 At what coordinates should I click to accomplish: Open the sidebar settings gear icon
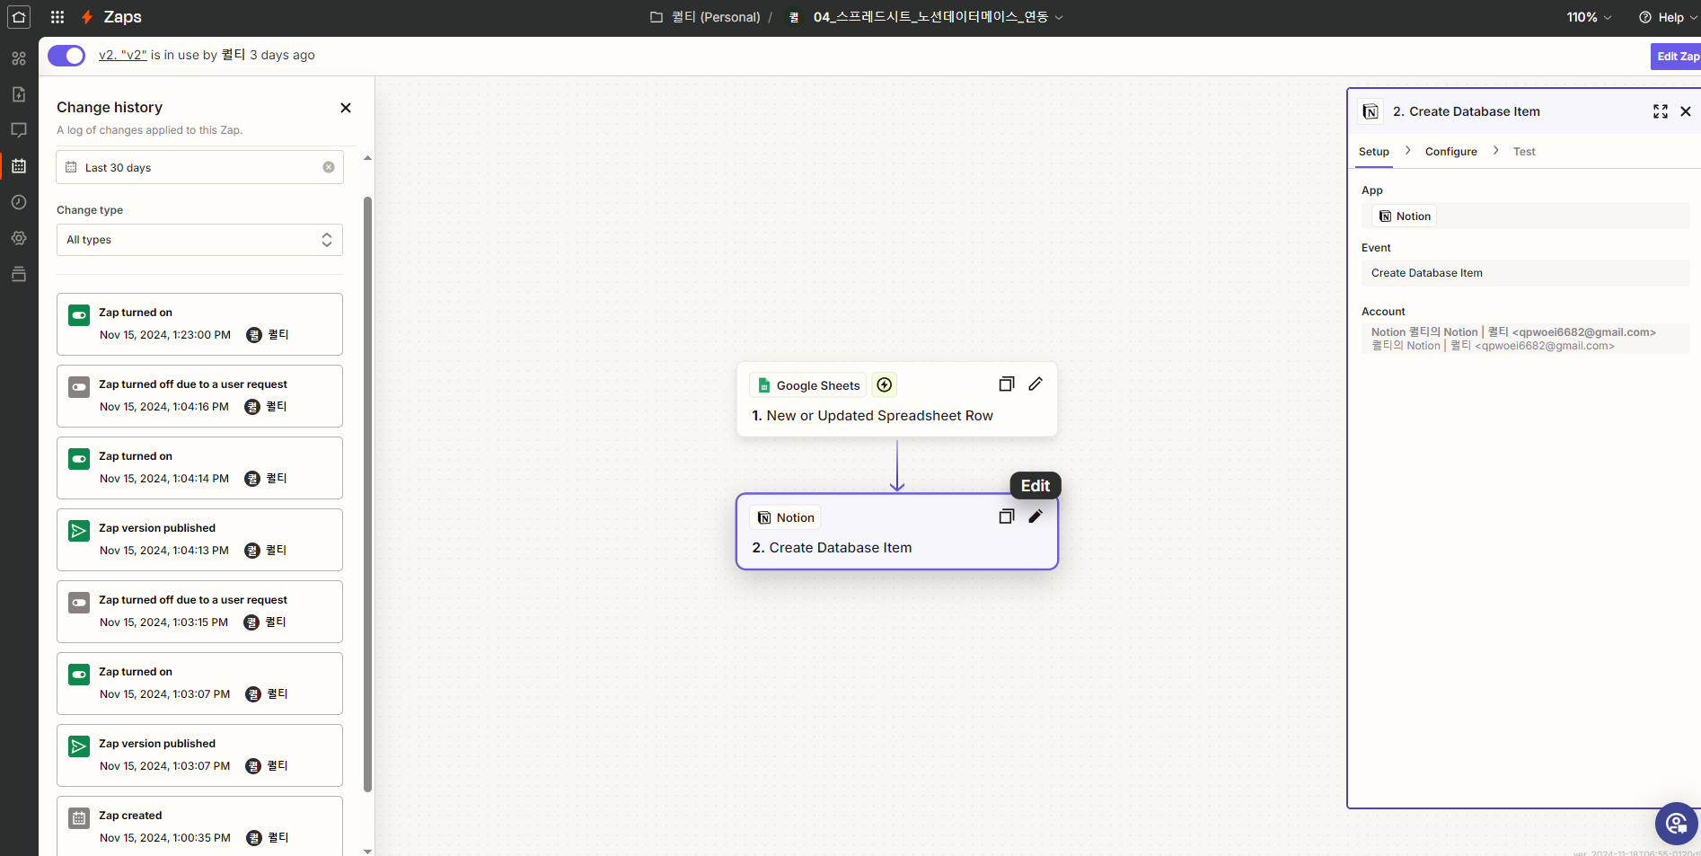point(19,238)
